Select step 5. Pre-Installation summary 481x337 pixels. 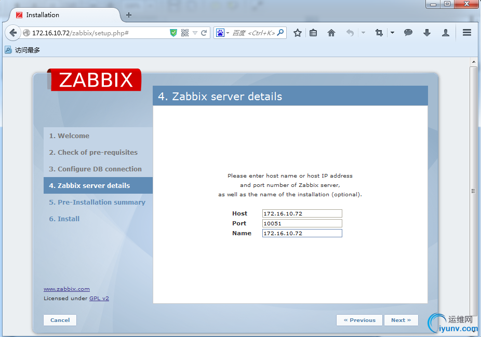98,202
